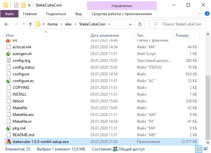Open the address bar history dropdown
The width and height of the screenshot is (211, 153).
pos(130,24)
